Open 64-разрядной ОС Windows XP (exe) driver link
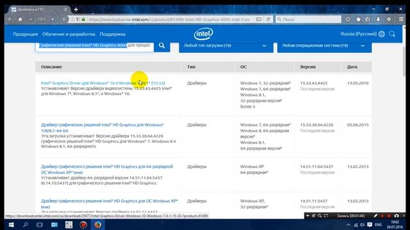Image resolution: width=410 pixels, height=230 pixels. pyautogui.click(x=107, y=169)
